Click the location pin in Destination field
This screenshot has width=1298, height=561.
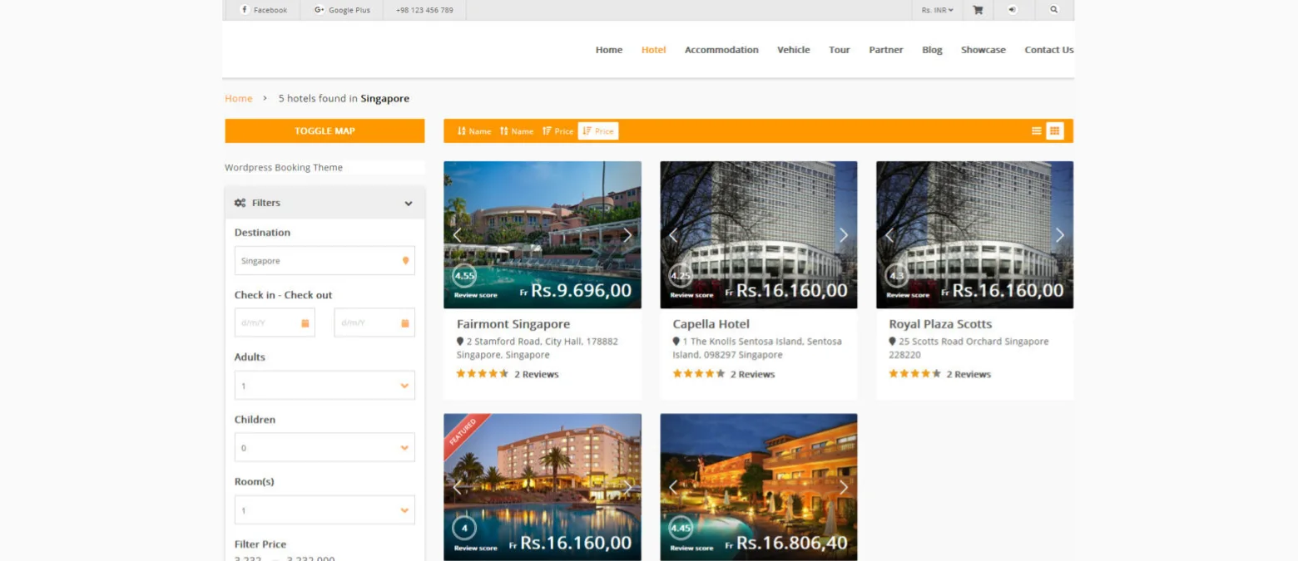click(406, 261)
